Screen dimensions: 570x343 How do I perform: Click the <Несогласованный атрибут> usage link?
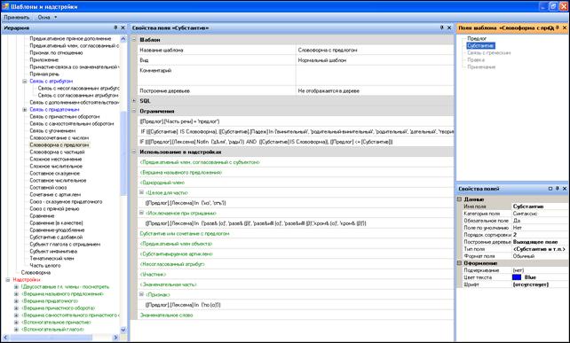172,264
